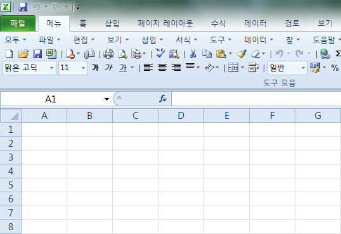Click in the formula bar input
The image size is (341, 234).
click(256, 99)
